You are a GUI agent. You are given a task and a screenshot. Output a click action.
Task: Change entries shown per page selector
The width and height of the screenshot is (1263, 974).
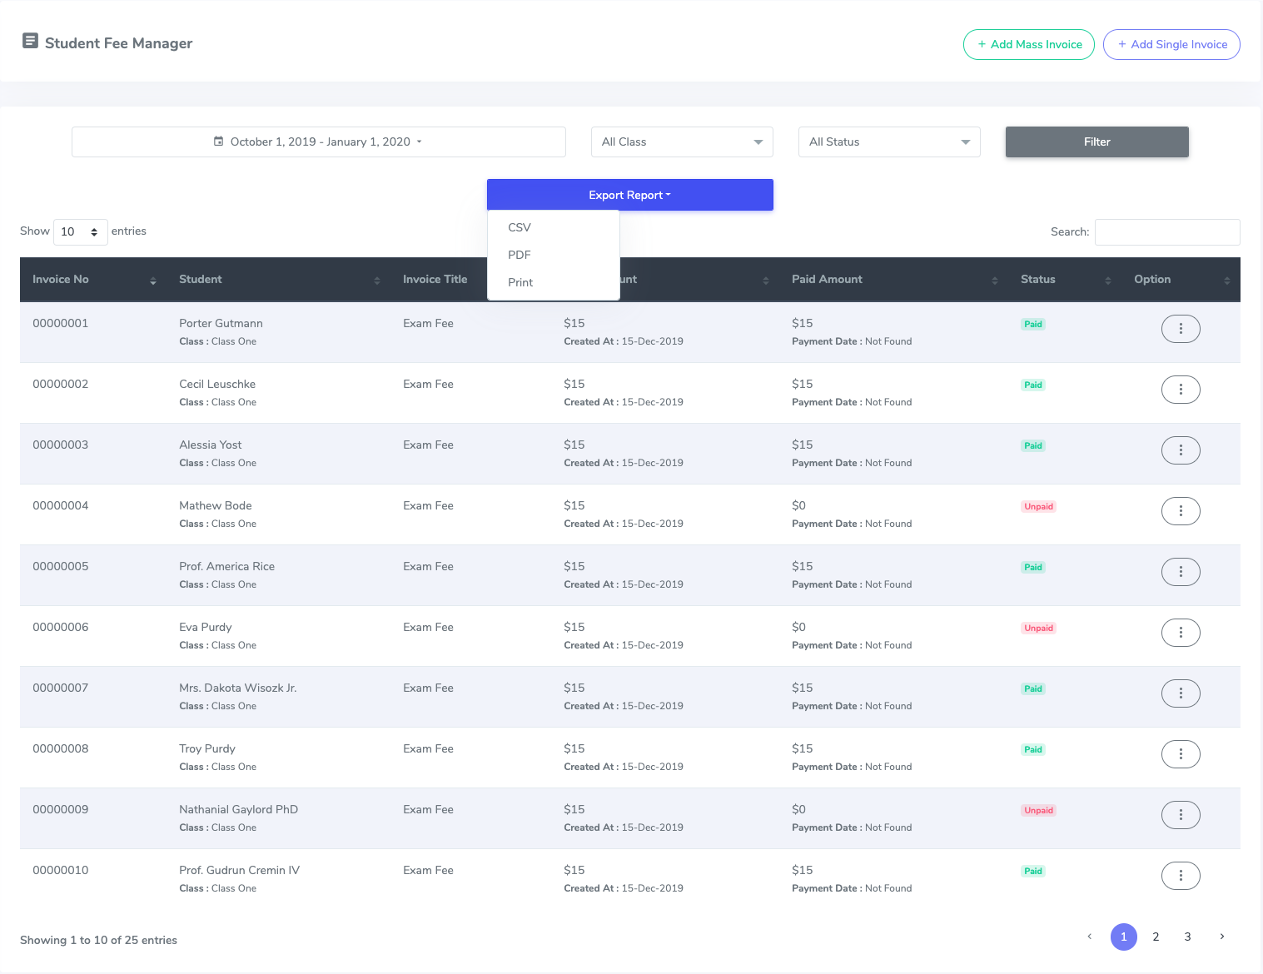[81, 232]
